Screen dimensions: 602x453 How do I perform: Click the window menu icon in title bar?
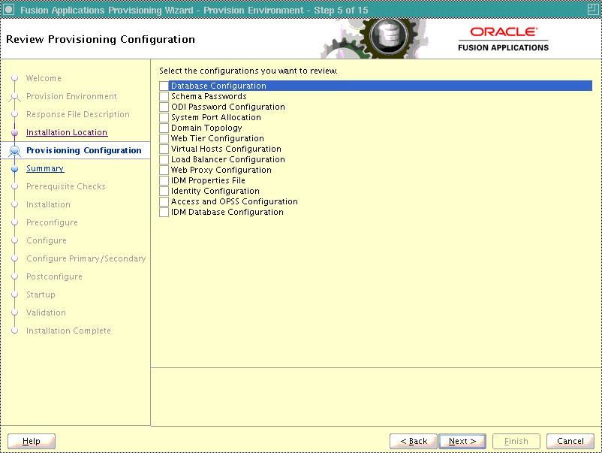point(8,9)
